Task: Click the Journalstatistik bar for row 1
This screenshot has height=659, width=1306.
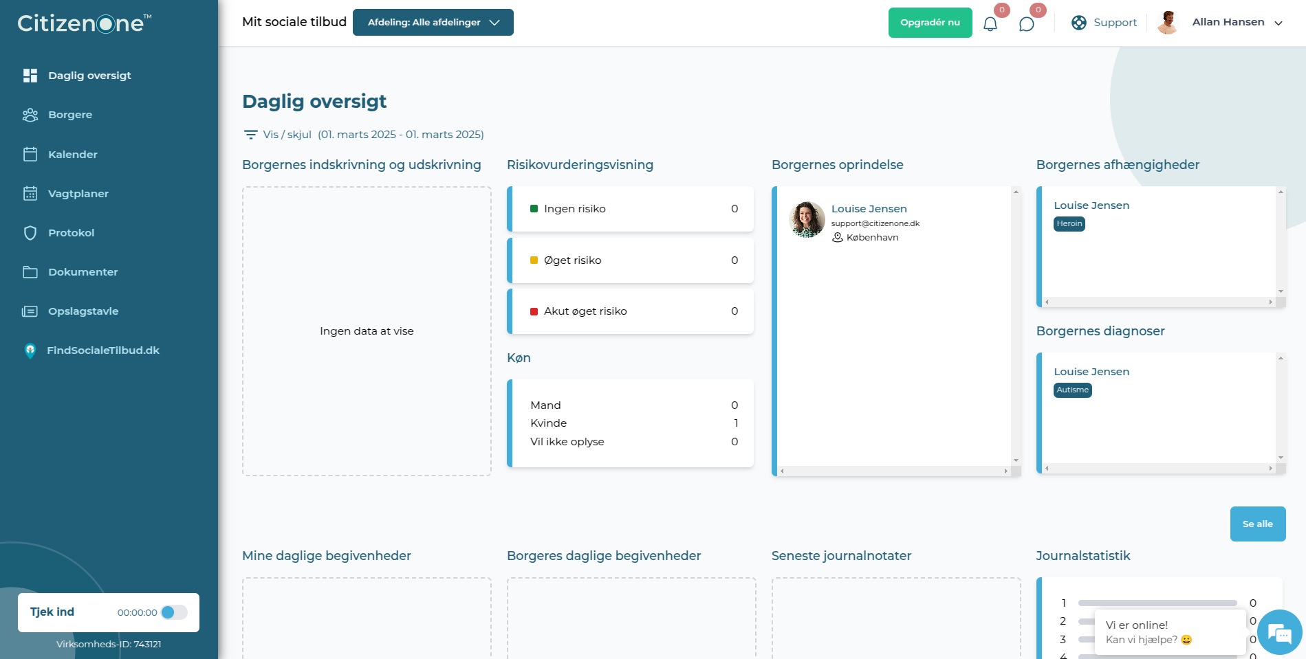Action: (1157, 603)
